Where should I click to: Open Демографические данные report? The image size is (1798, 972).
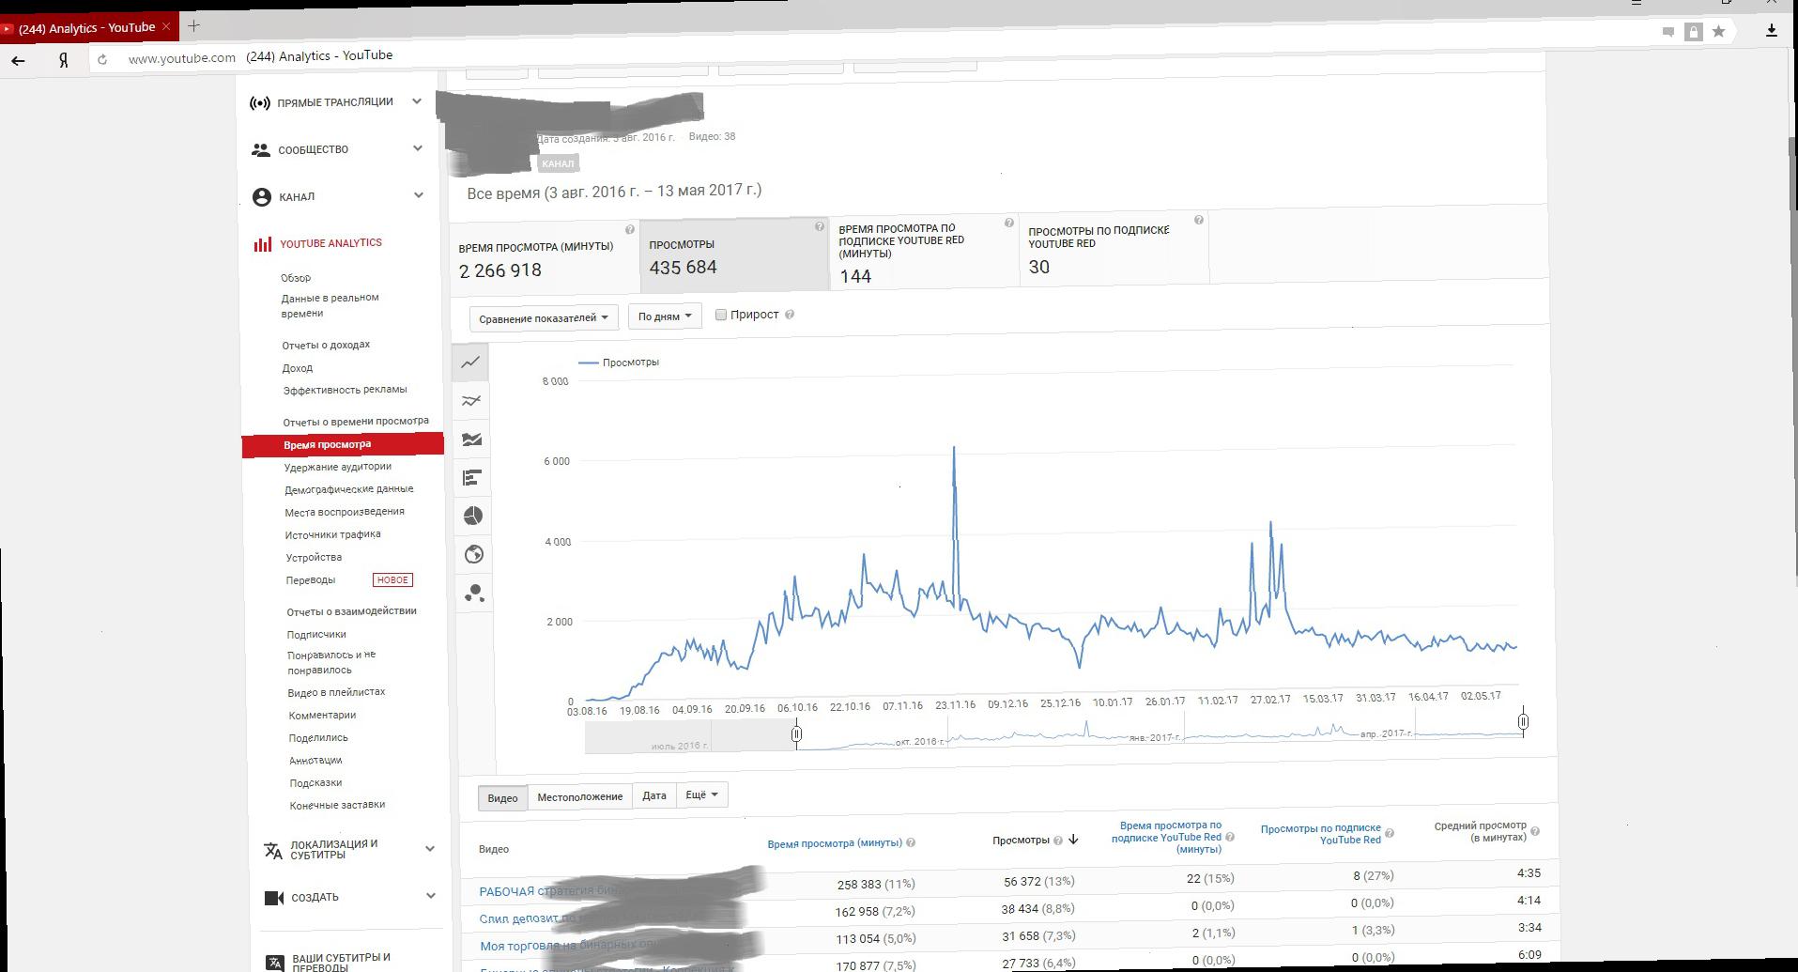pyautogui.click(x=348, y=489)
